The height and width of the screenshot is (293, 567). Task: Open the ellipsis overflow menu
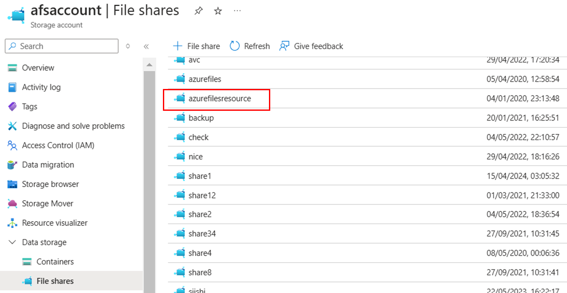[x=237, y=11]
